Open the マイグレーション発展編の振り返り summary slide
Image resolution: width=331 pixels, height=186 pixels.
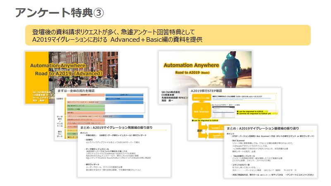click(x=124, y=151)
